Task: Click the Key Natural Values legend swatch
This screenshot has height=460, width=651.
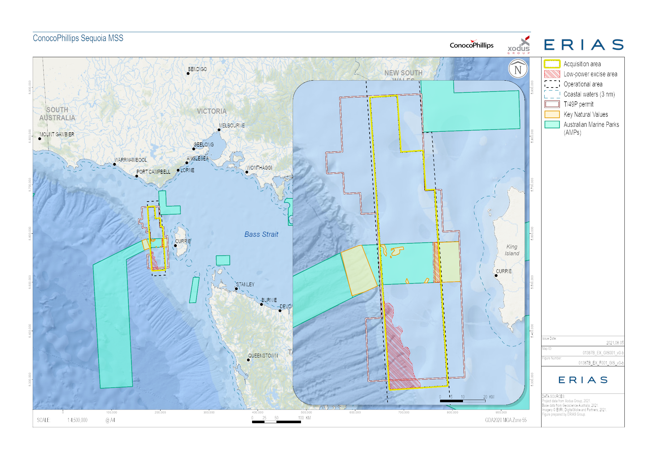Action: point(552,114)
